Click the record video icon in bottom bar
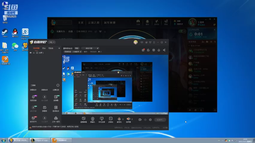255x143 pixels. point(140,120)
